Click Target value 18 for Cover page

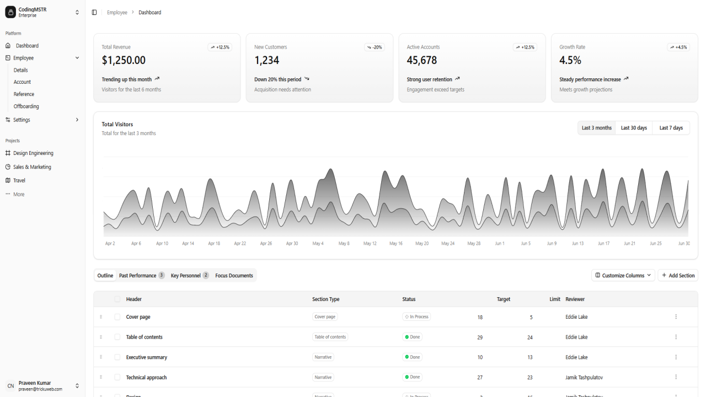(480, 317)
